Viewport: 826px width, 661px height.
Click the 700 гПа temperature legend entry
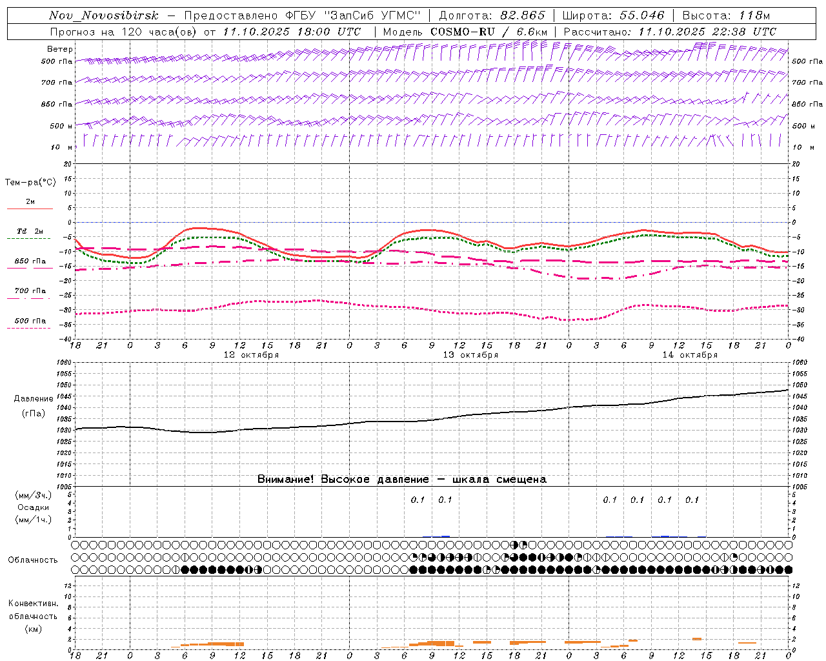[x=30, y=290]
